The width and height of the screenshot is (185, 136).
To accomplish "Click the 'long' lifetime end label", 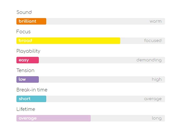I will (x=157, y=118).
